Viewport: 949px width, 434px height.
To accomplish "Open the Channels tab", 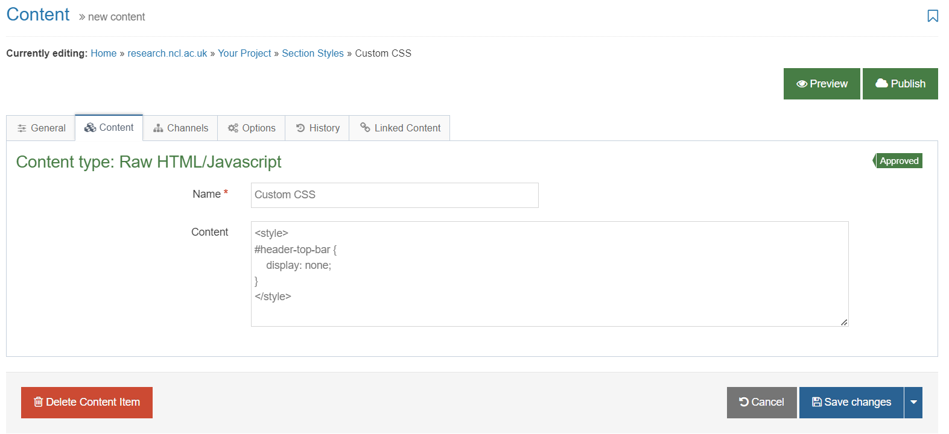I will coord(180,128).
